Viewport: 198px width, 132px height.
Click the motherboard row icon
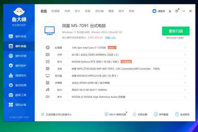[48, 69]
